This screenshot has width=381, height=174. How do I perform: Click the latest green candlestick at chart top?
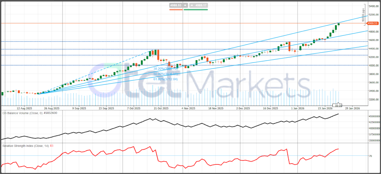click(x=338, y=24)
